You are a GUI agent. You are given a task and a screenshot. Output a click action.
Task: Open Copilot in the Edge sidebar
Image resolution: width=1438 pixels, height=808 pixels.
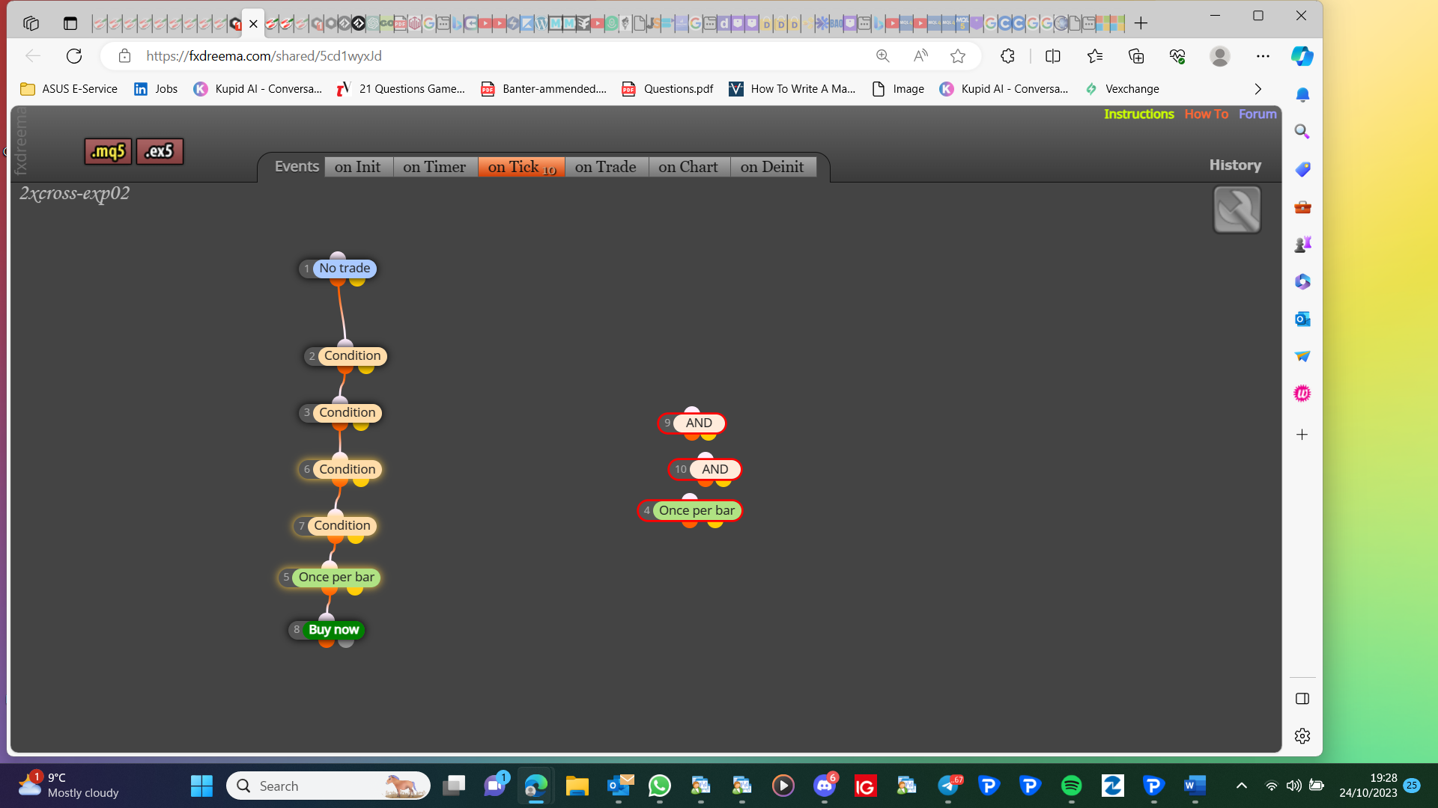point(1302,56)
